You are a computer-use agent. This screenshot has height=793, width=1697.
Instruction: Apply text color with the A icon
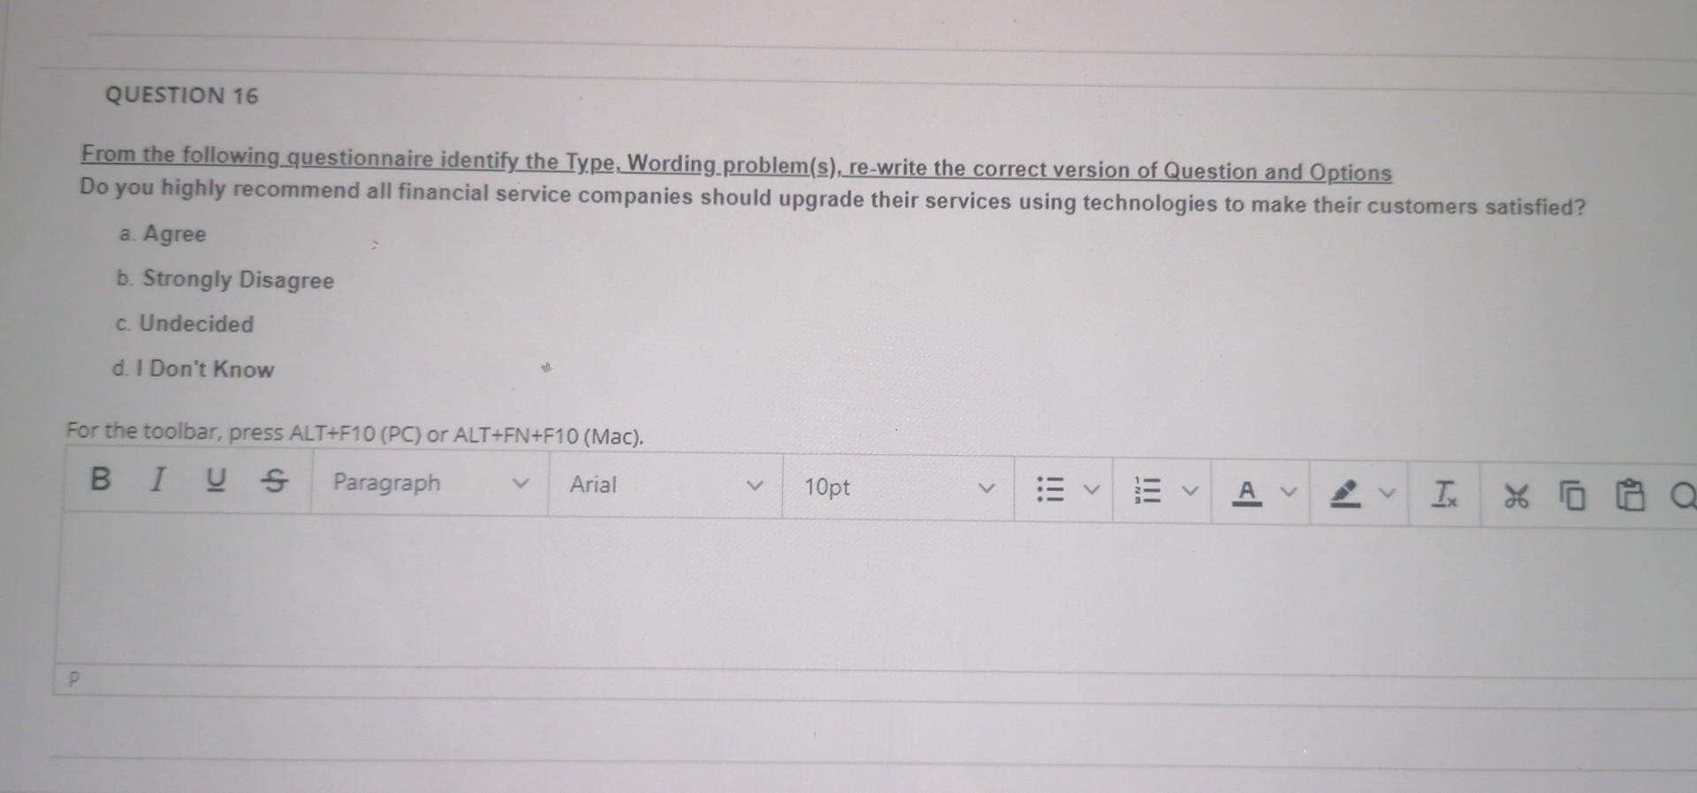pos(1247,492)
